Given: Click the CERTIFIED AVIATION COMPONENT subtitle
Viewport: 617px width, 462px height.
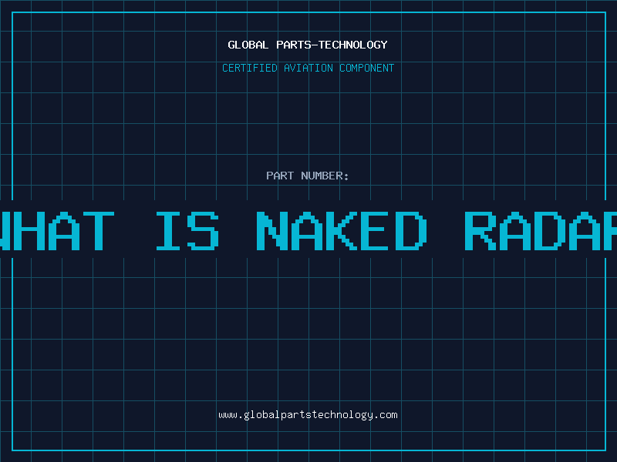Looking at the screenshot, I should click(x=308, y=68).
